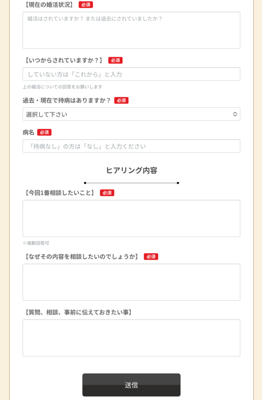
Task: Click the なぜその内容を相談したいのでしょうか text area
Action: (131, 282)
